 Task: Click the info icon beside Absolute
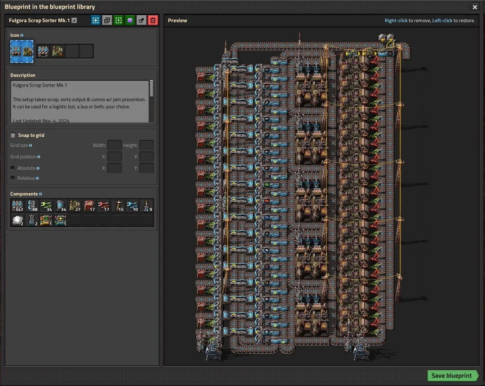38,168
